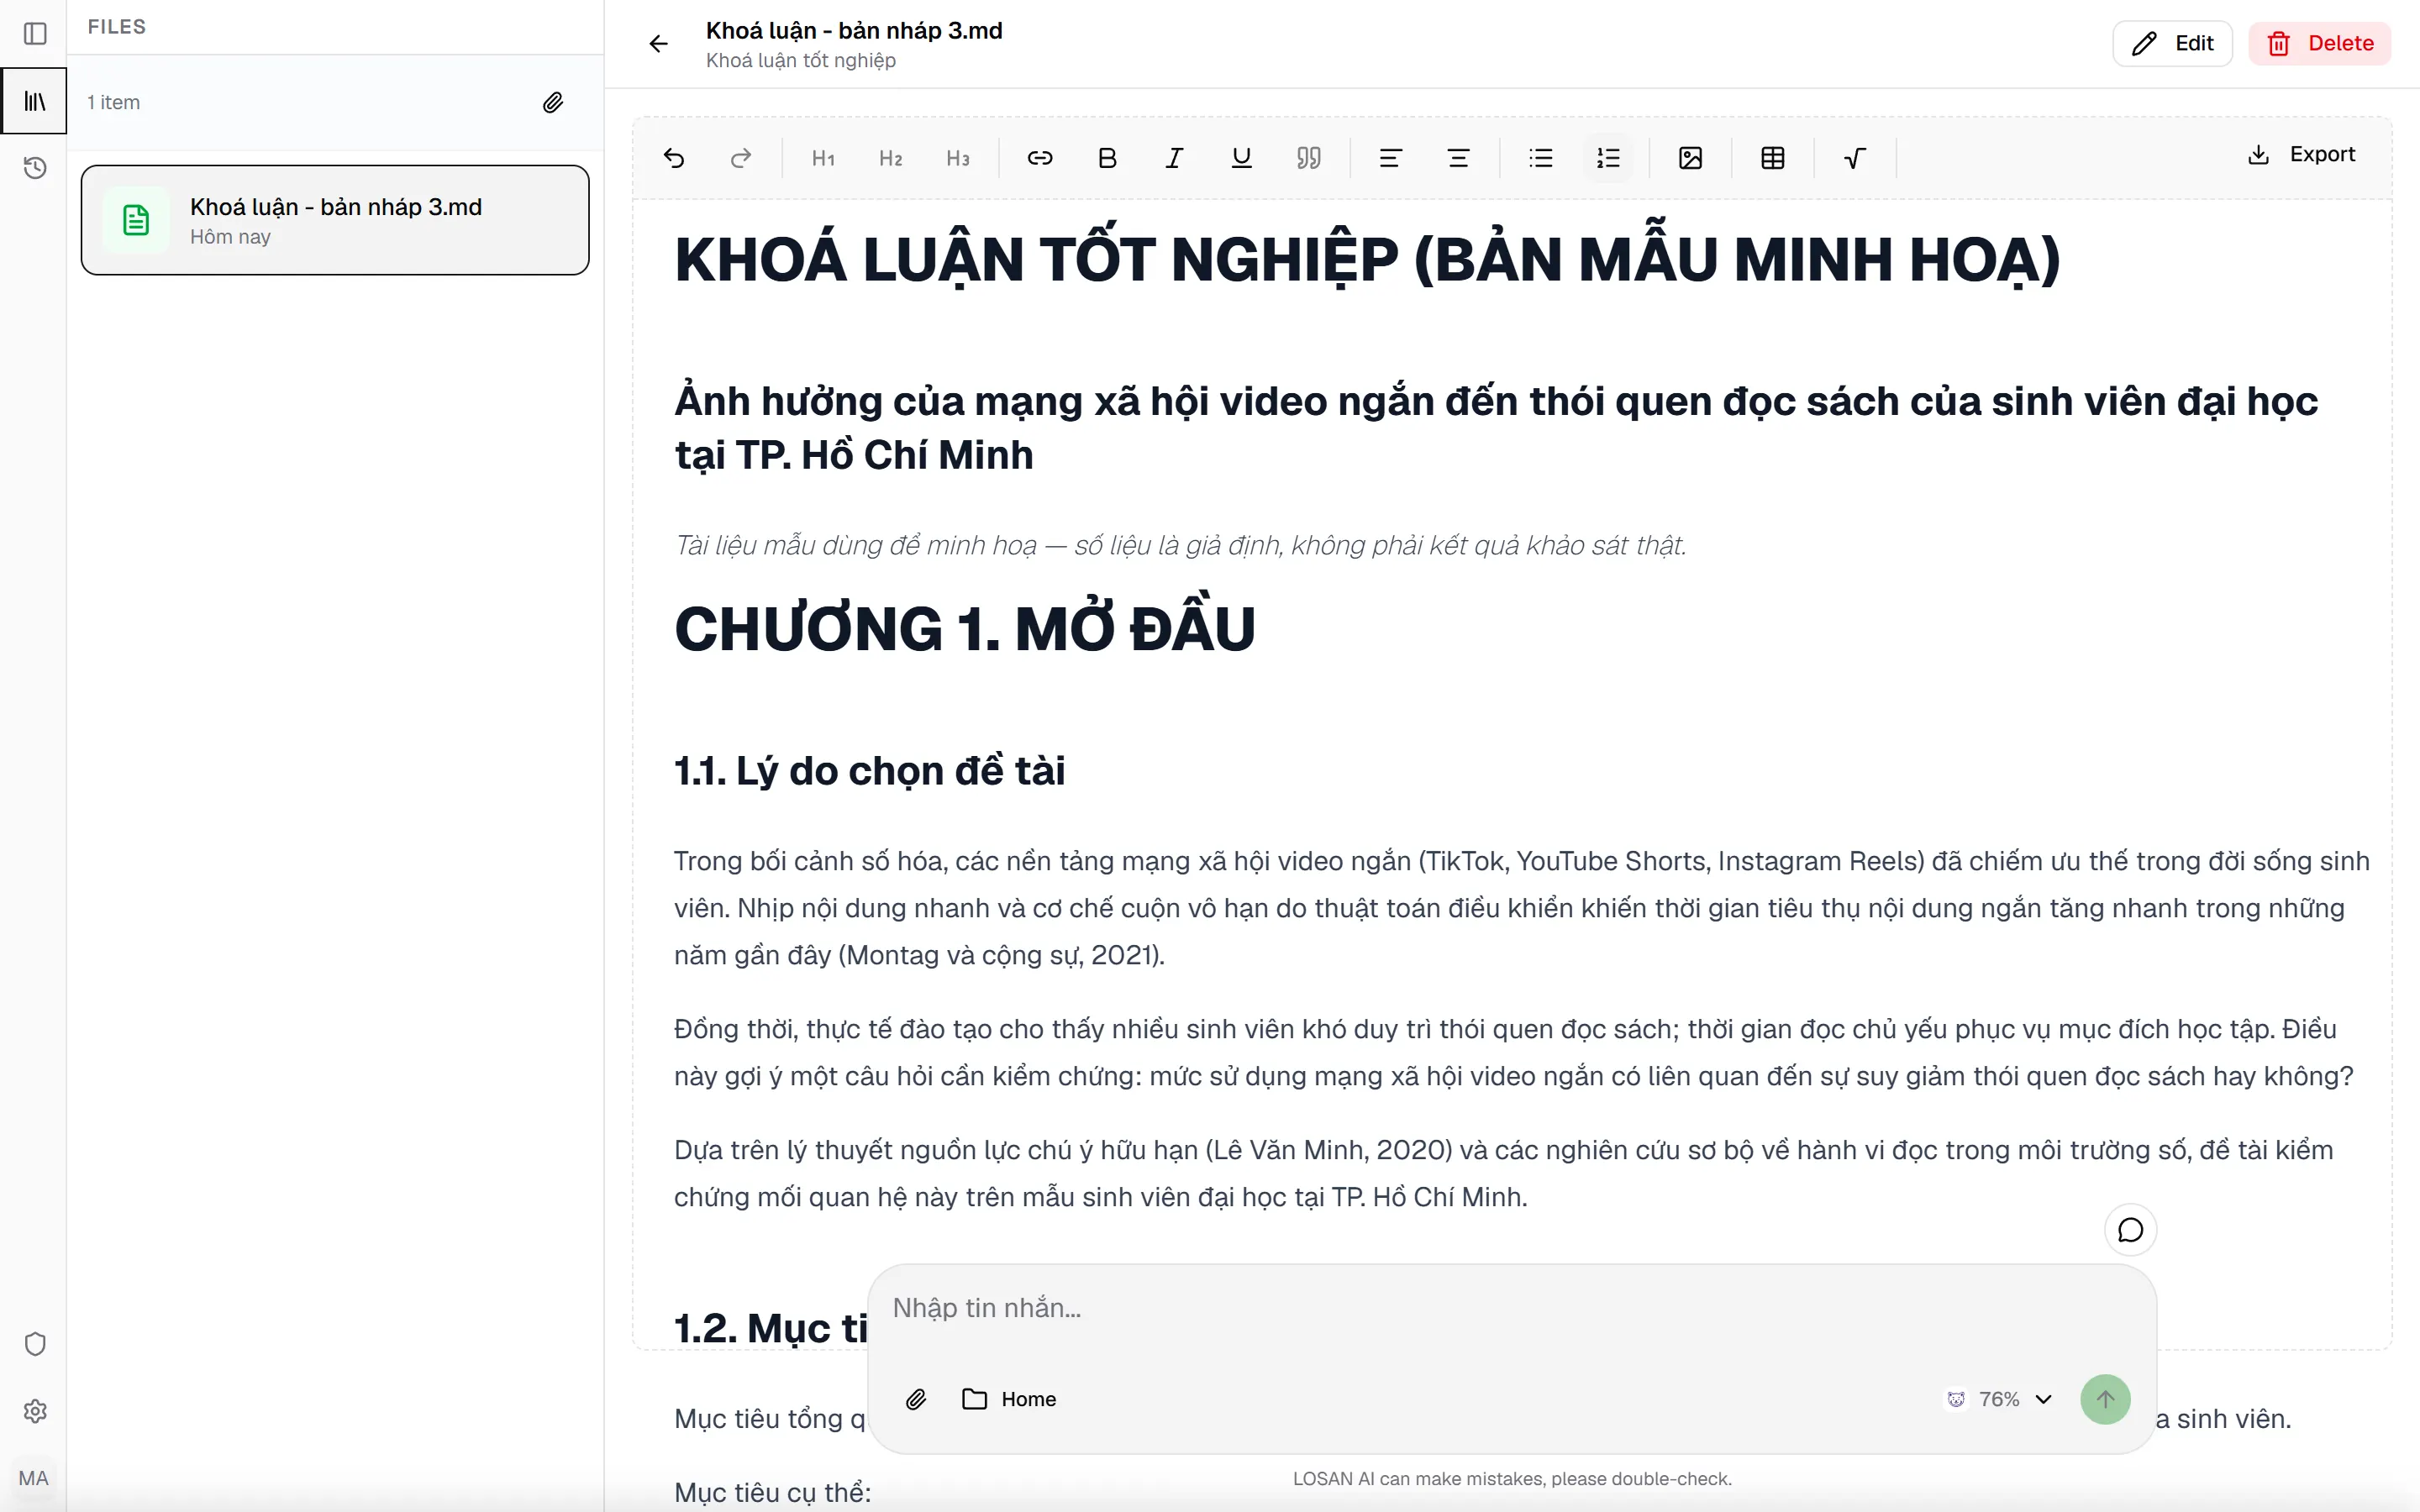Choose the Home folder in chat

(x=1008, y=1399)
